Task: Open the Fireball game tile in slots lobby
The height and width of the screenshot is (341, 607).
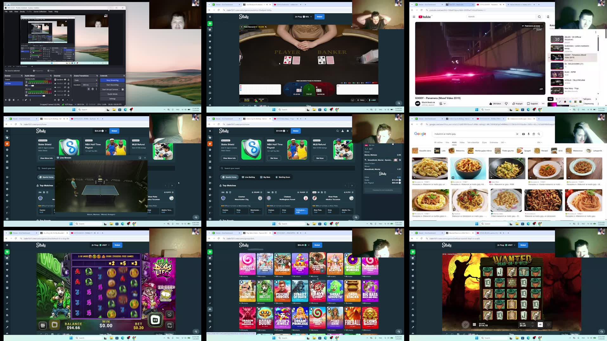Action: [x=352, y=318]
